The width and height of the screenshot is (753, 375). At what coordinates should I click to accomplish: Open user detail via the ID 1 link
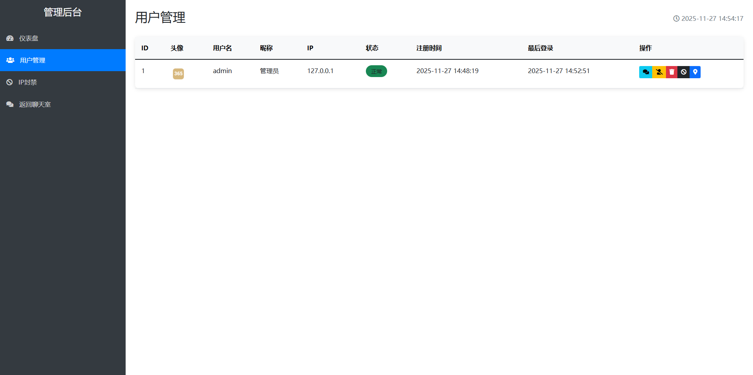point(143,71)
